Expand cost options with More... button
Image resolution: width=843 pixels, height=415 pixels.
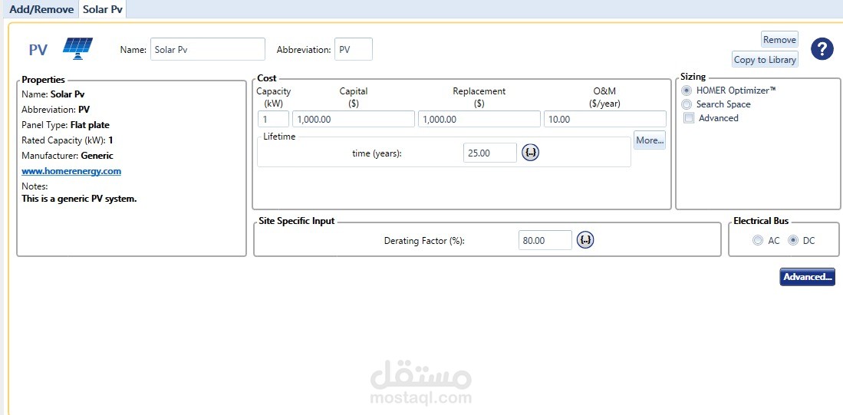649,140
